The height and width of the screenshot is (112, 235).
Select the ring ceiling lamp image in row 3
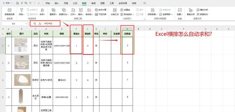pyautogui.click(x=22, y=62)
